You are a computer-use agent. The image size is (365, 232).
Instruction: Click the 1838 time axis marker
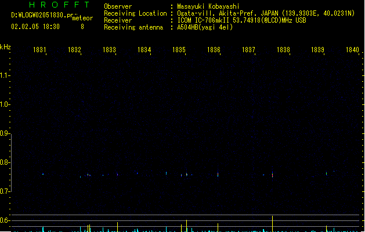click(x=283, y=49)
